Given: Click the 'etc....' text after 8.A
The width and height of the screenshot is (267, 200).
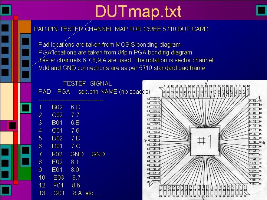Looking at the screenshot, I should pos(93,193).
